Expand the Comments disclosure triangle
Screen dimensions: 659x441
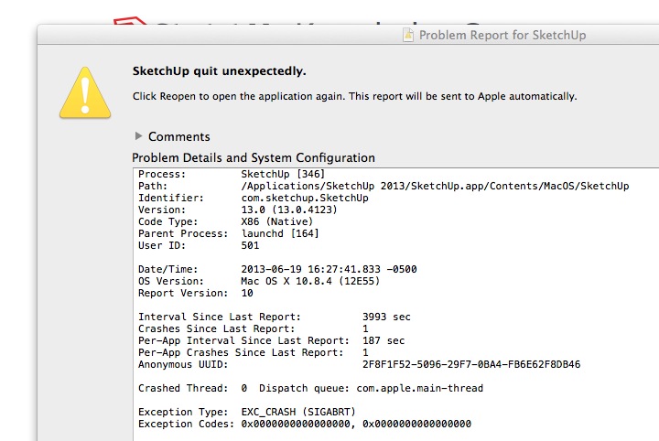138,136
